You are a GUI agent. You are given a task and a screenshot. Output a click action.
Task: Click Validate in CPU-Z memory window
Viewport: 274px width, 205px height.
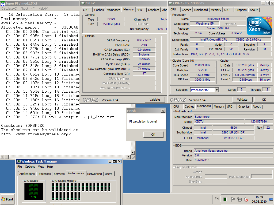(155, 100)
